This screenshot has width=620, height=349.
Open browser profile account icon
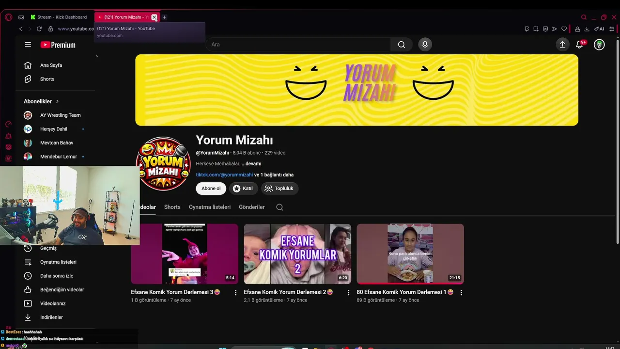[577, 29]
